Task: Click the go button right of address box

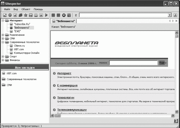Action: [175, 15]
